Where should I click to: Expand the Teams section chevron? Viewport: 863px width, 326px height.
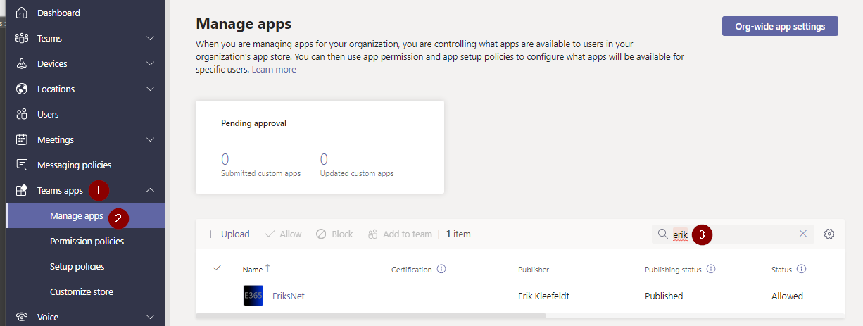tap(150, 38)
